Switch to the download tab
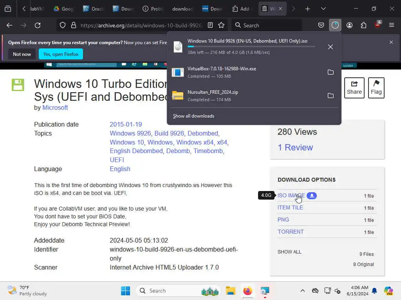 tap(182, 9)
